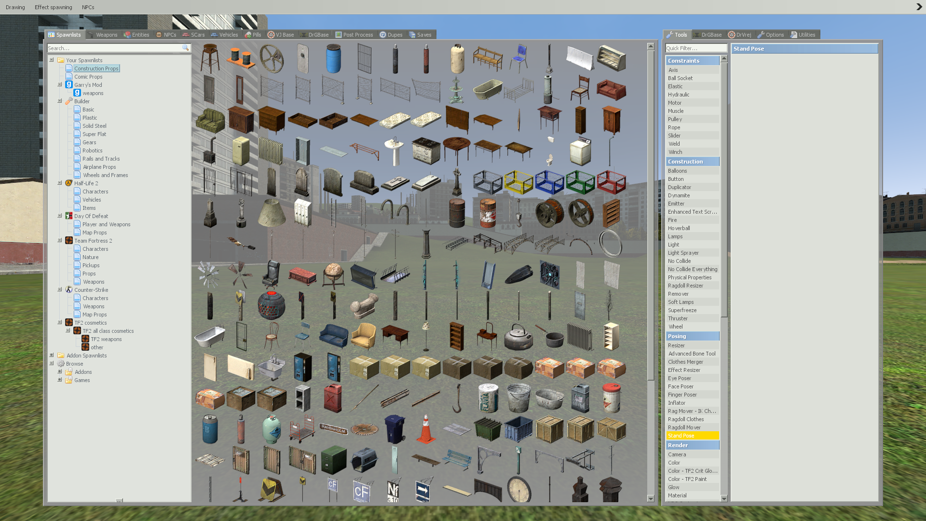Spawn the metal kettle prop
This screenshot has width=926, height=521.
[x=518, y=337]
